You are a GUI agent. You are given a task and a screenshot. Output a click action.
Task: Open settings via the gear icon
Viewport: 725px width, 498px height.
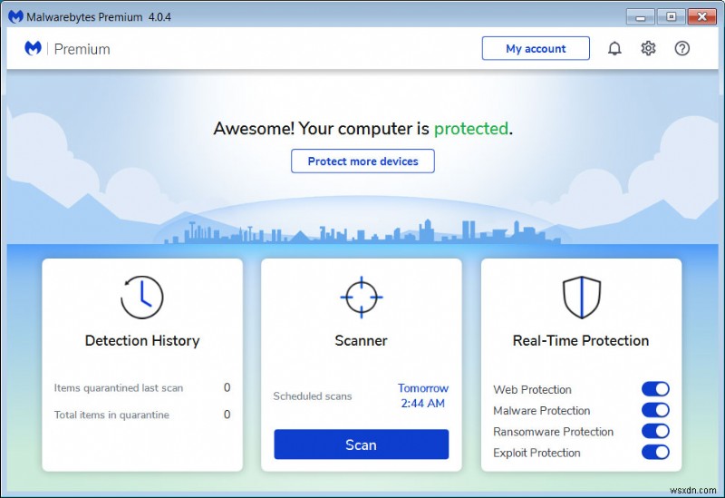click(x=648, y=49)
